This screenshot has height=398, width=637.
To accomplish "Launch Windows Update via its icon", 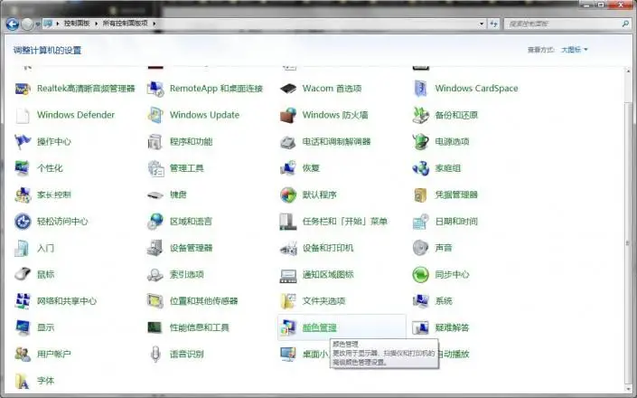I will click(155, 115).
